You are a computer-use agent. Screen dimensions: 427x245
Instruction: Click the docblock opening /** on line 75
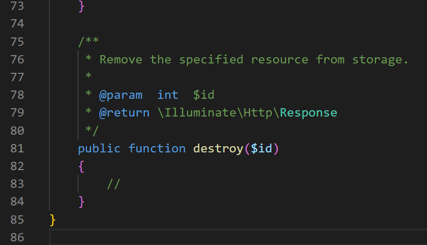pos(89,42)
